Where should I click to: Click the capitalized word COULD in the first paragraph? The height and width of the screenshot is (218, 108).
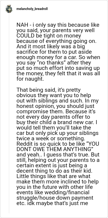click(x=26, y=36)
